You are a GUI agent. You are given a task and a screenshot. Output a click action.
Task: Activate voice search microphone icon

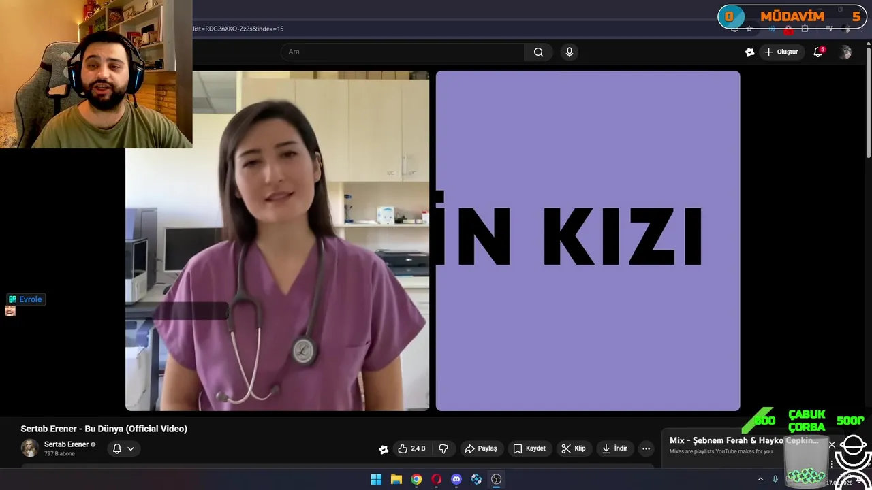tap(570, 52)
